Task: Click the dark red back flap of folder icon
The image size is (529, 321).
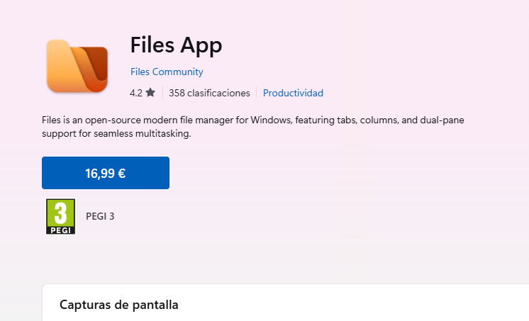Action: (x=98, y=62)
